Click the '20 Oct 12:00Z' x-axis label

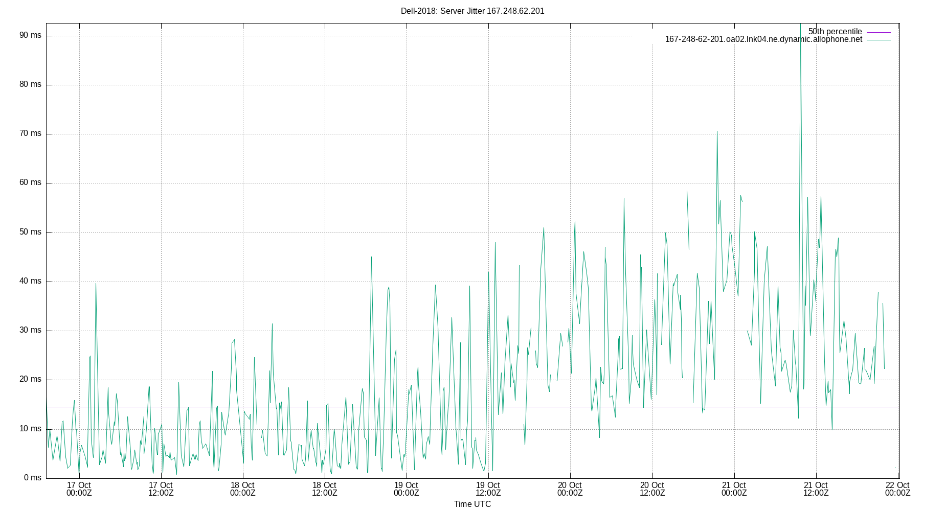(652, 489)
